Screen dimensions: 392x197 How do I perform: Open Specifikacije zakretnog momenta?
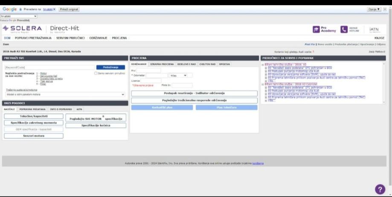tap(34, 123)
